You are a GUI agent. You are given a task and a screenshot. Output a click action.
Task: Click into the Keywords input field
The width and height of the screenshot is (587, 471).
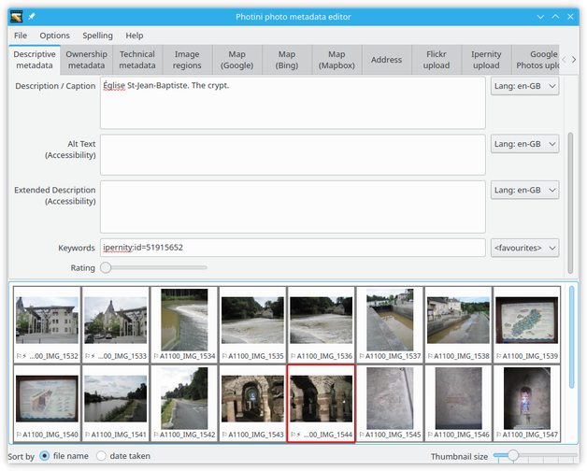point(293,248)
